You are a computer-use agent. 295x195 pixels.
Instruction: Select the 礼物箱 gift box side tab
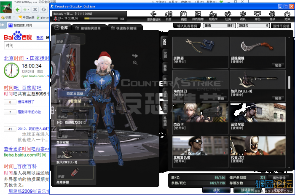(165, 121)
